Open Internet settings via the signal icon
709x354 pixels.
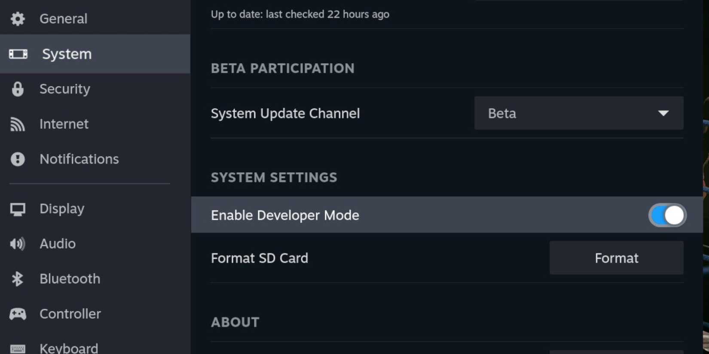point(18,124)
